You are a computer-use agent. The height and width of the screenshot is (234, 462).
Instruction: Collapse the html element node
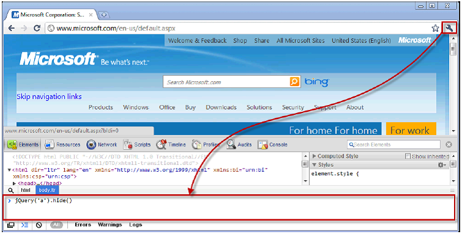click(x=9, y=170)
